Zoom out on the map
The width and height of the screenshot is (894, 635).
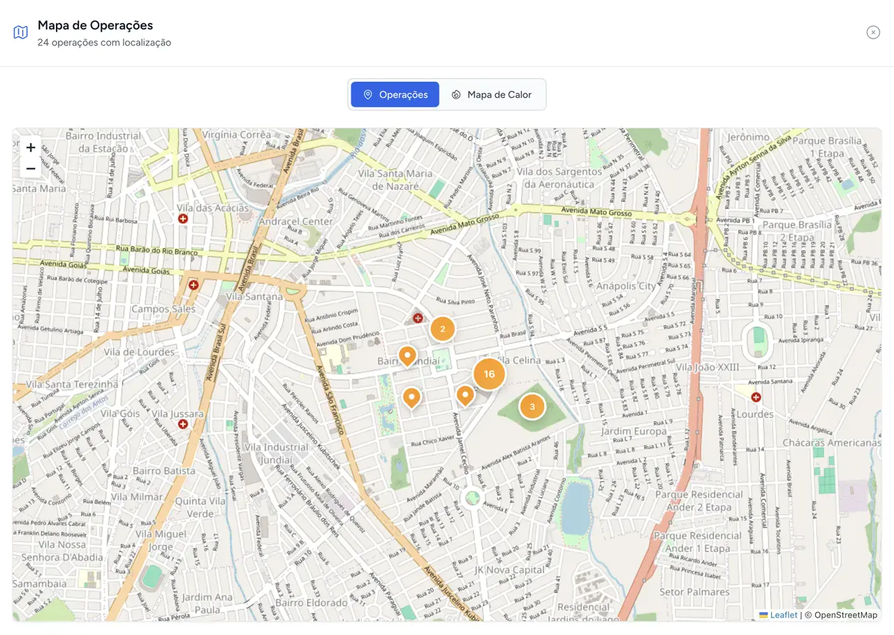[x=31, y=168]
